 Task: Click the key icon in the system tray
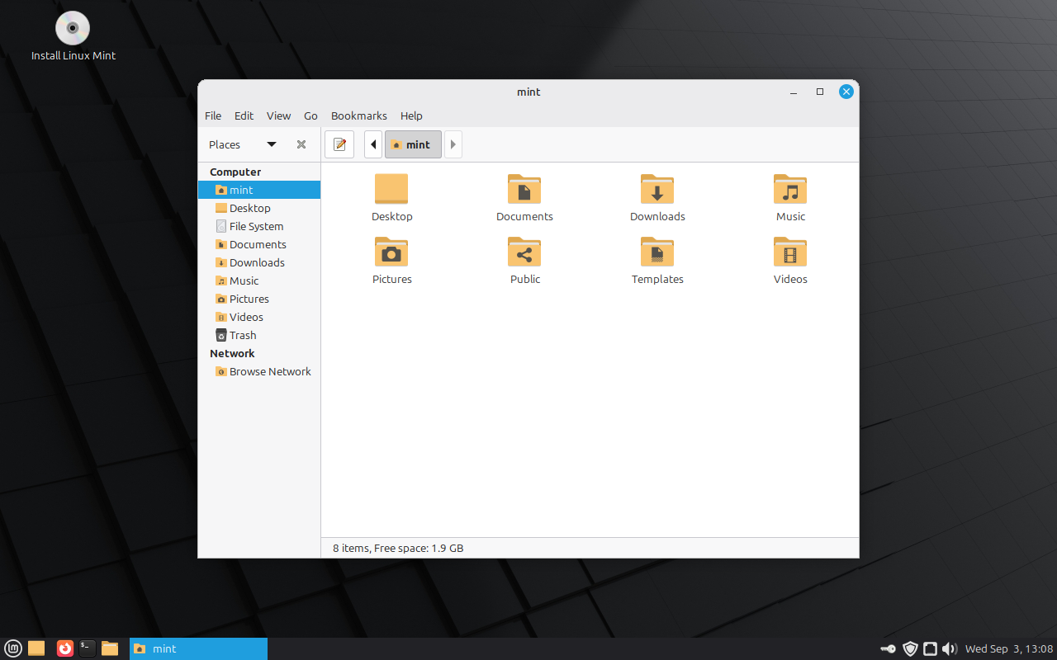click(x=889, y=648)
